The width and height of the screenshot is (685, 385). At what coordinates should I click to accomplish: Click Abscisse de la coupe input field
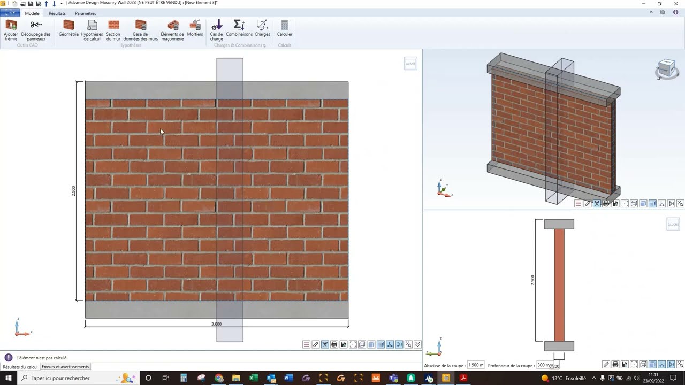[475, 365]
